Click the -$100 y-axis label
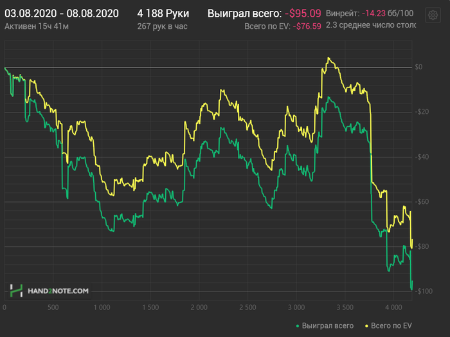The image size is (450, 337). click(x=424, y=291)
